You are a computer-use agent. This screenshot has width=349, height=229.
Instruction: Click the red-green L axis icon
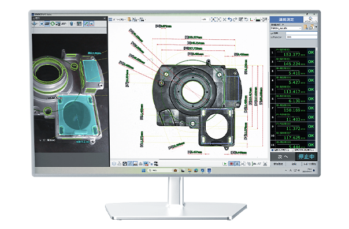click(251, 20)
